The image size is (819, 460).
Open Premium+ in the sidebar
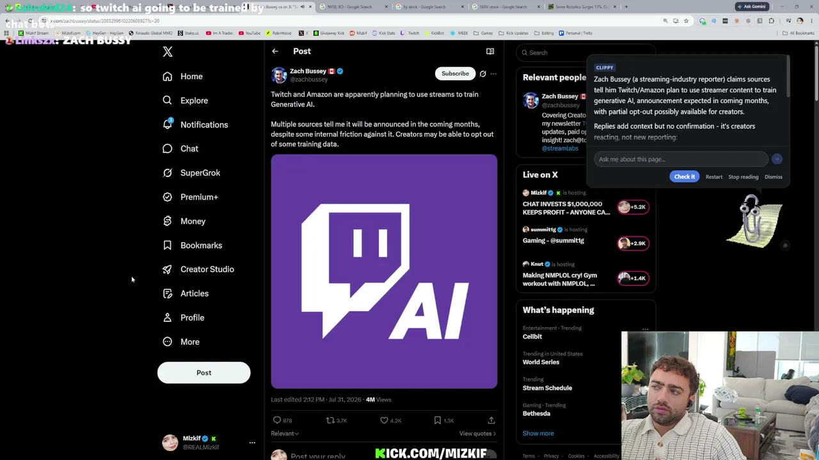coord(189,197)
